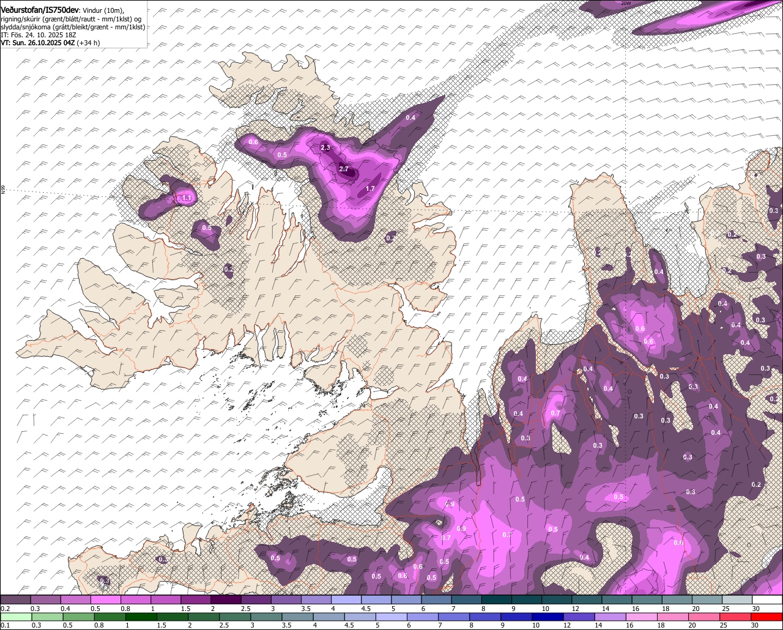Select the dark teal snow swatch labeled 8

497,600
